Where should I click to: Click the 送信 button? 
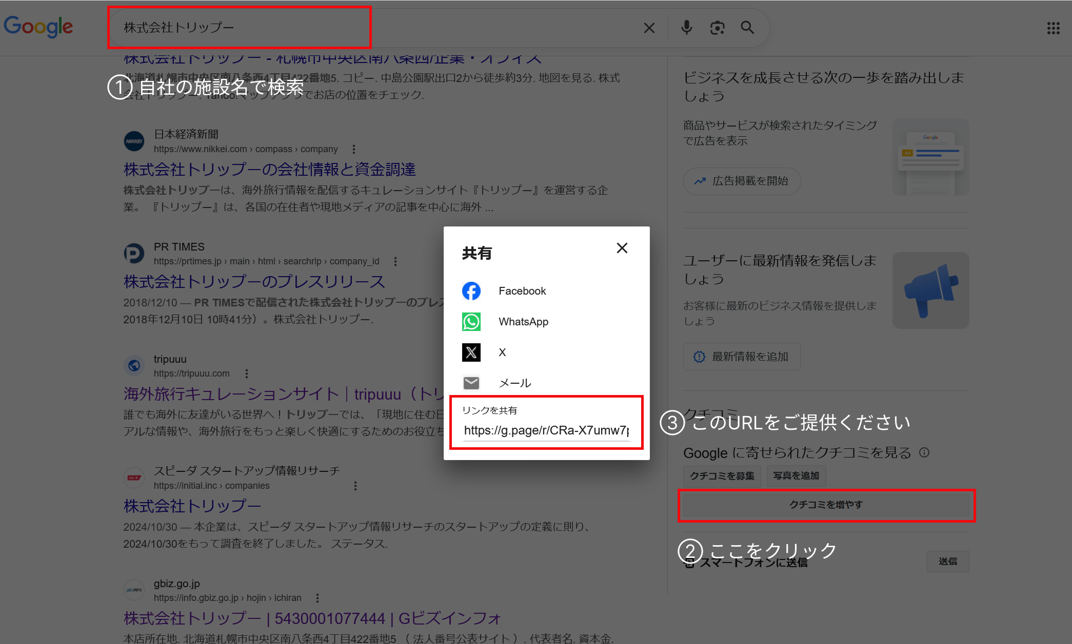[948, 562]
